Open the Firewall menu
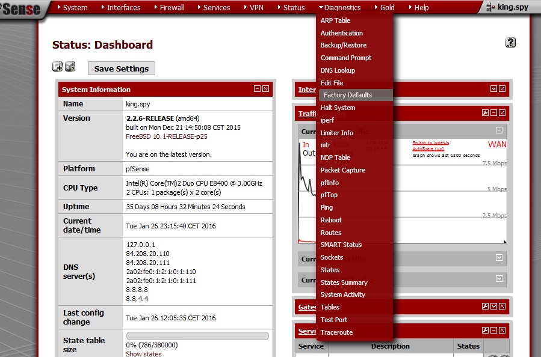 [169, 7]
